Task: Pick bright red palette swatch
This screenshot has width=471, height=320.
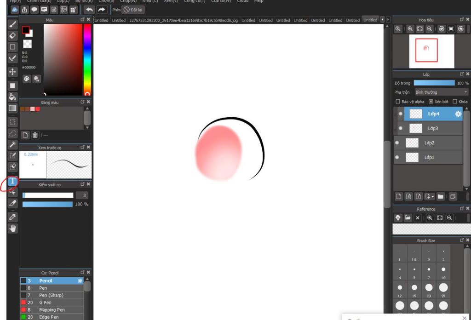Action: [38, 109]
